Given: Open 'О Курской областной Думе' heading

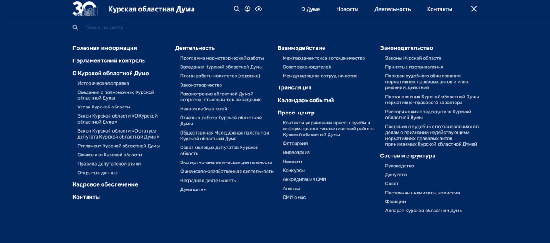Looking at the screenshot, I should click(110, 73).
